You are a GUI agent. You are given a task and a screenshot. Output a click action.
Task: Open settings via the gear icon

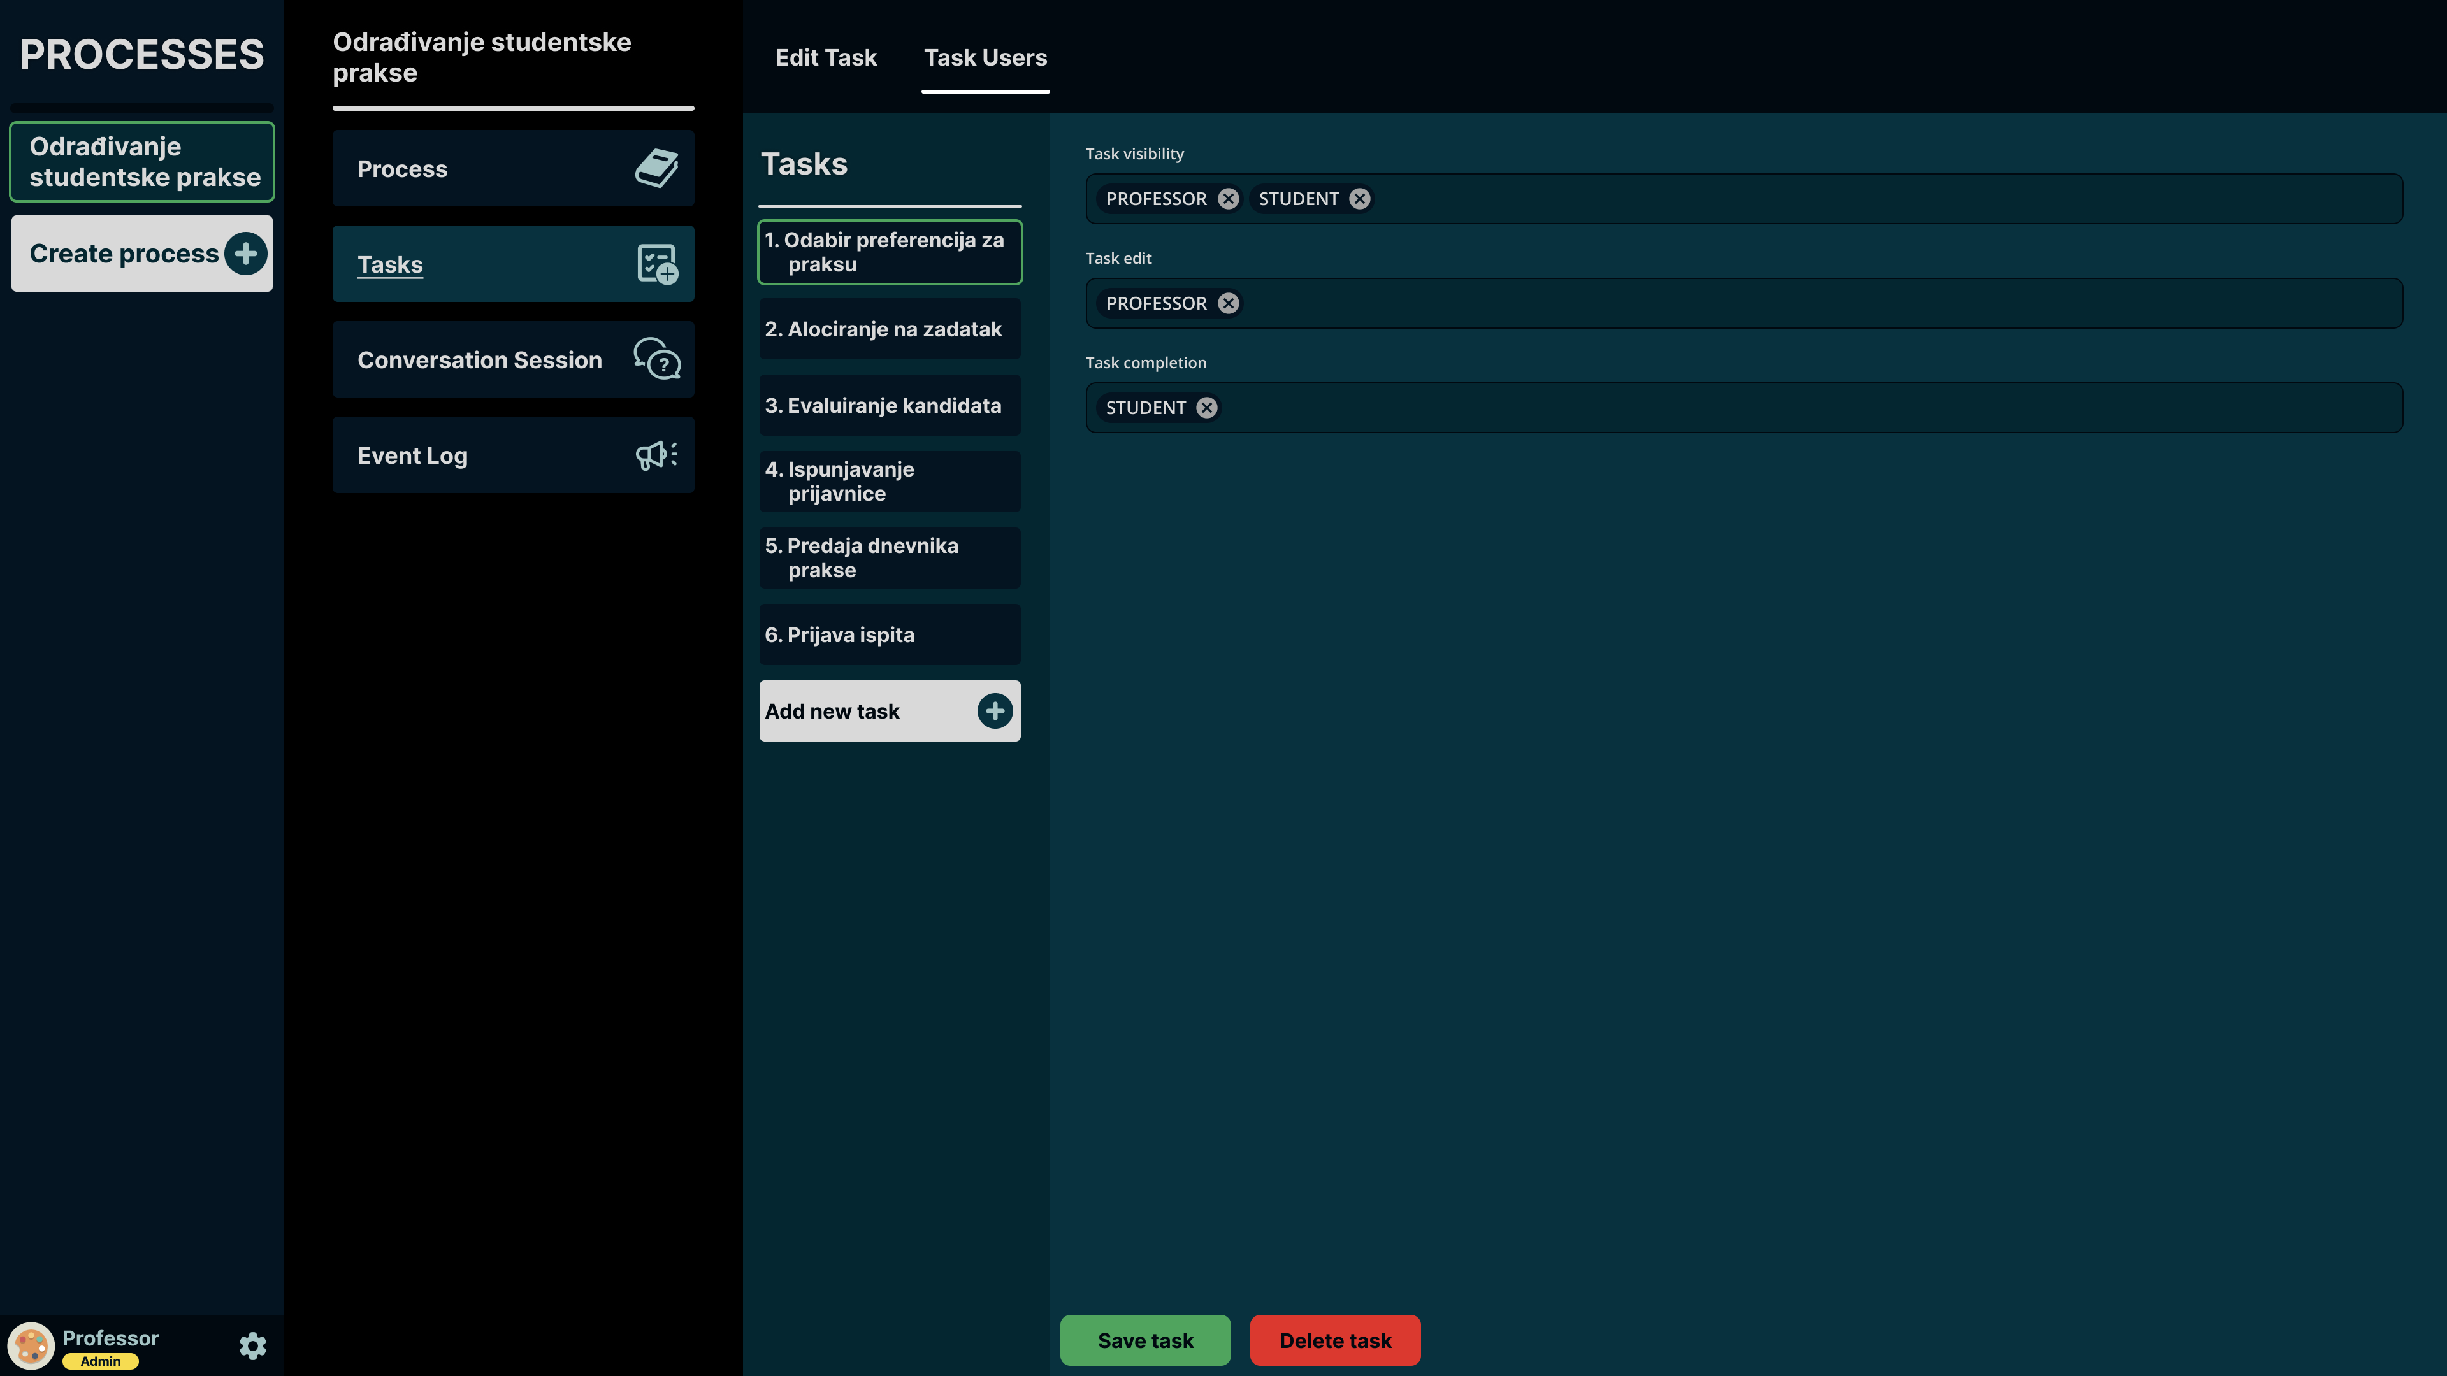tap(253, 1345)
